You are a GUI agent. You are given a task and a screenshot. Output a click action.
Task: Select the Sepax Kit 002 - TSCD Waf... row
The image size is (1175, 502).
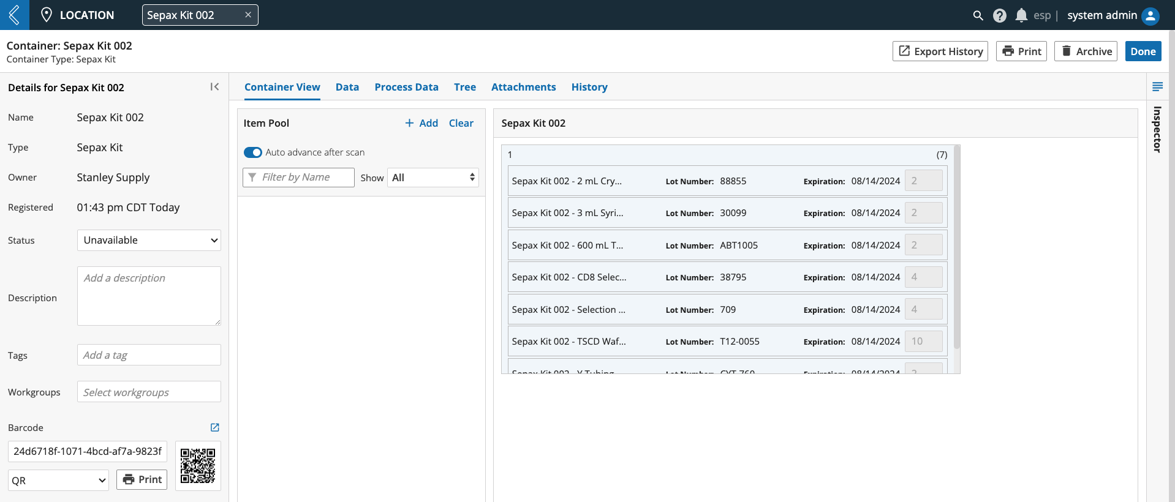click(728, 342)
